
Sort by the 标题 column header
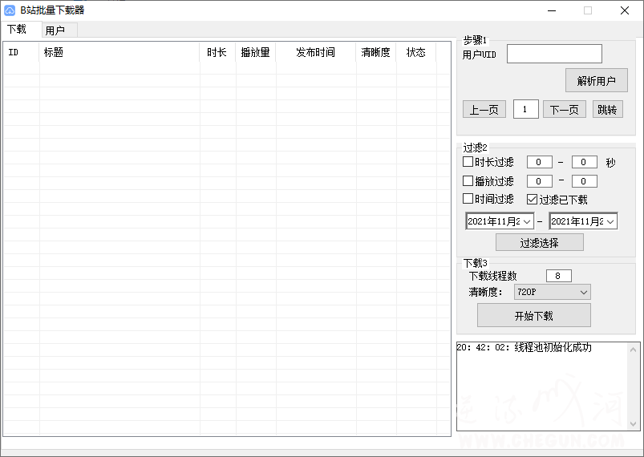(119, 52)
